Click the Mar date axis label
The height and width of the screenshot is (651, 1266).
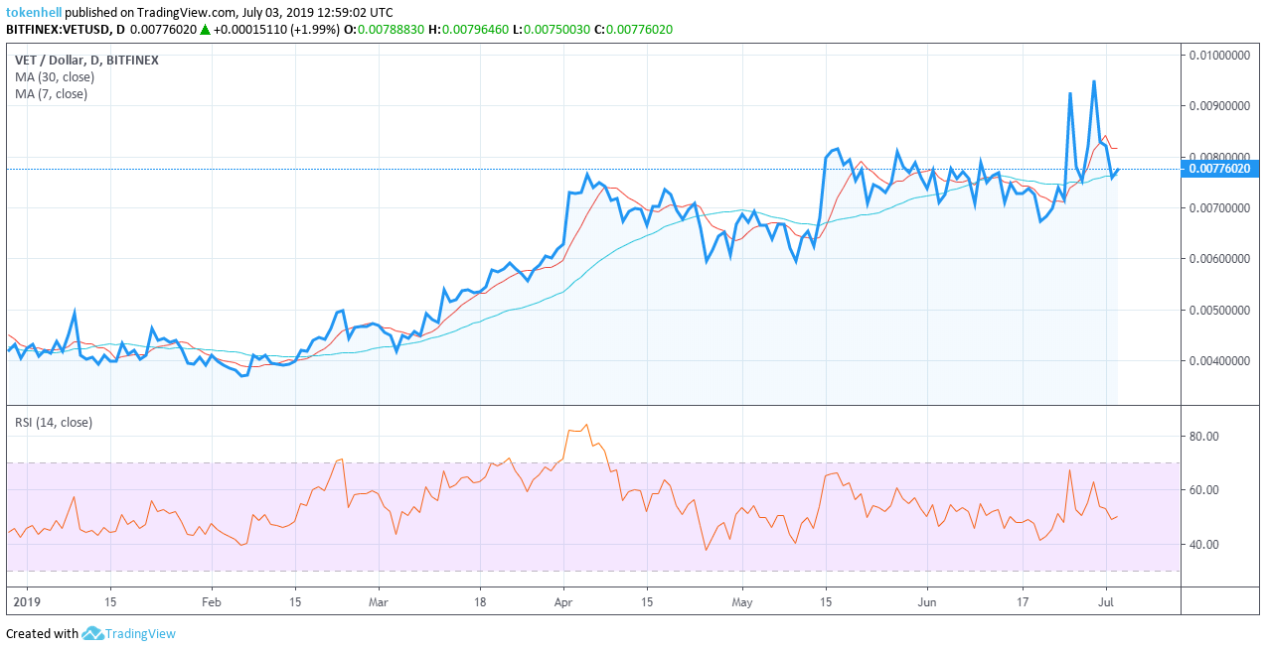point(378,601)
